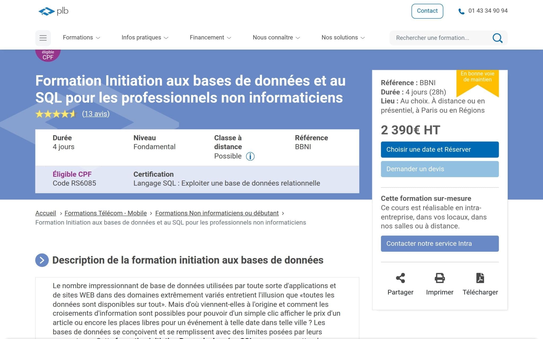Click the Code RS6085 text
543x339 pixels.
tap(74, 183)
